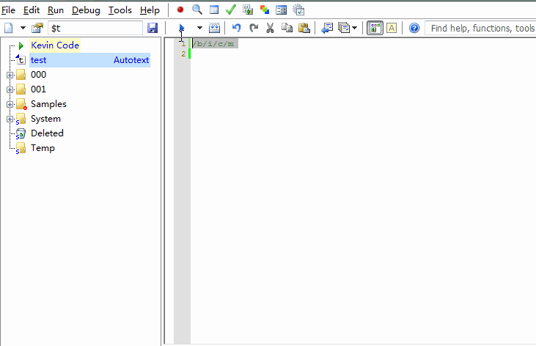Click line number 2 in the editor margin
The image size is (536, 346).
[x=183, y=54]
